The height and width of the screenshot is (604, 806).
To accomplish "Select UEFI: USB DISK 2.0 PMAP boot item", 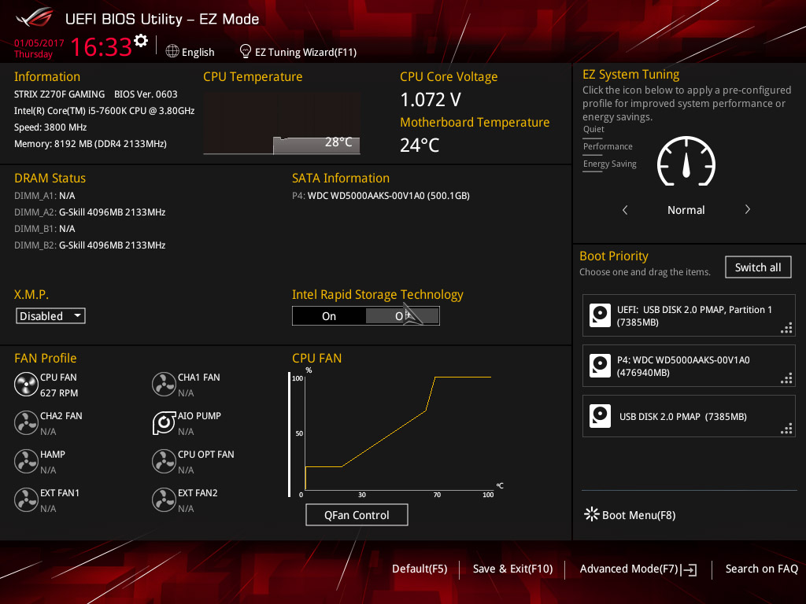I will pyautogui.click(x=689, y=315).
